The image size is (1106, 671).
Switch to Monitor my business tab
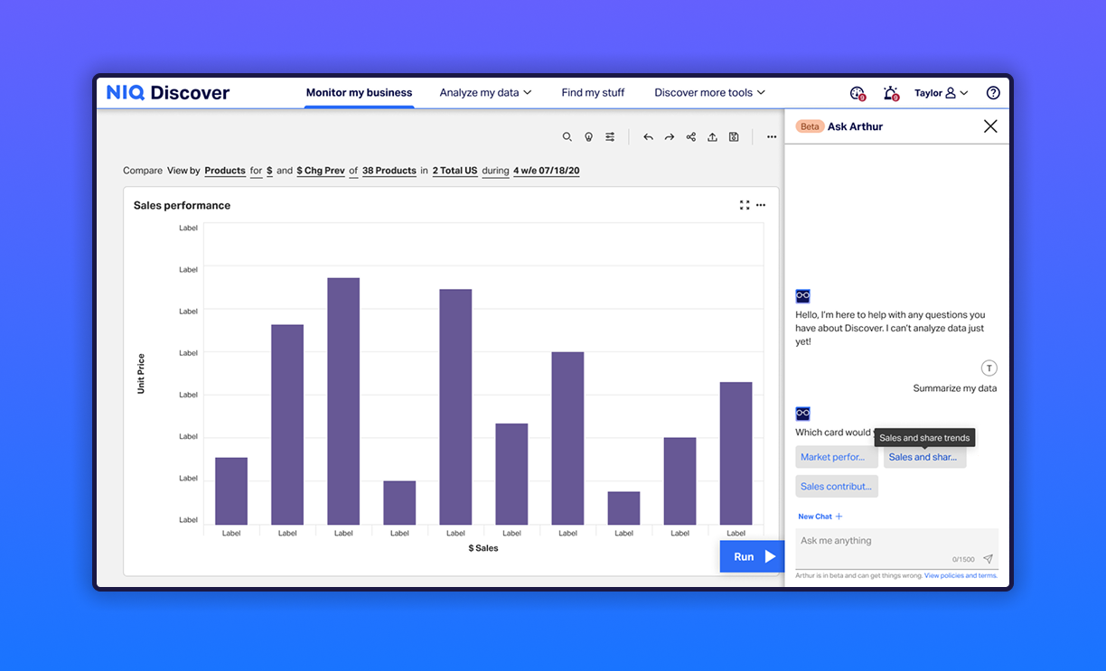[359, 93]
